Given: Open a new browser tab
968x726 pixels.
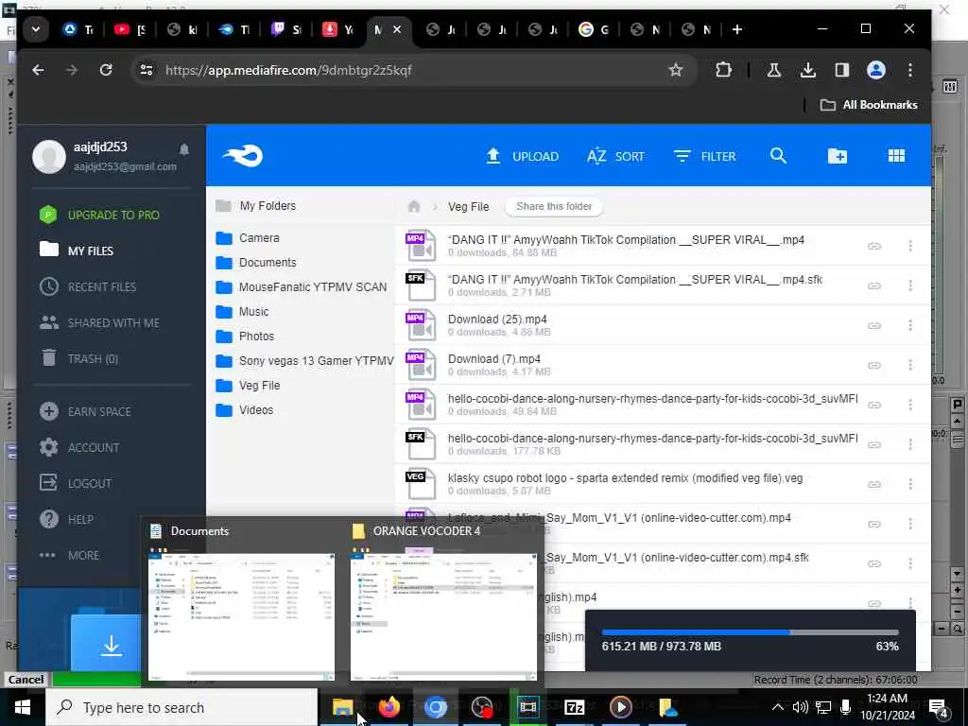Looking at the screenshot, I should point(737,29).
